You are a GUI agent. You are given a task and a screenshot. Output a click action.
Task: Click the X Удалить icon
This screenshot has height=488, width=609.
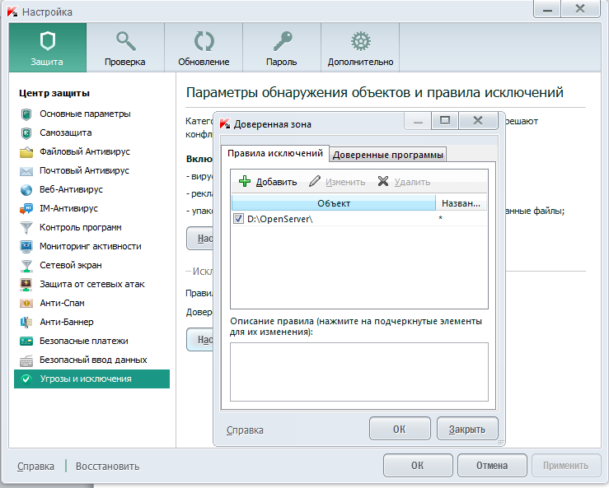383,181
